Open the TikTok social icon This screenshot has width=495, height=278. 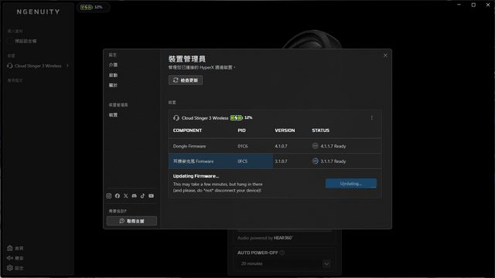click(x=142, y=195)
